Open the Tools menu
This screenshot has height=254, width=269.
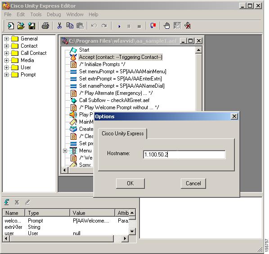pos(36,14)
